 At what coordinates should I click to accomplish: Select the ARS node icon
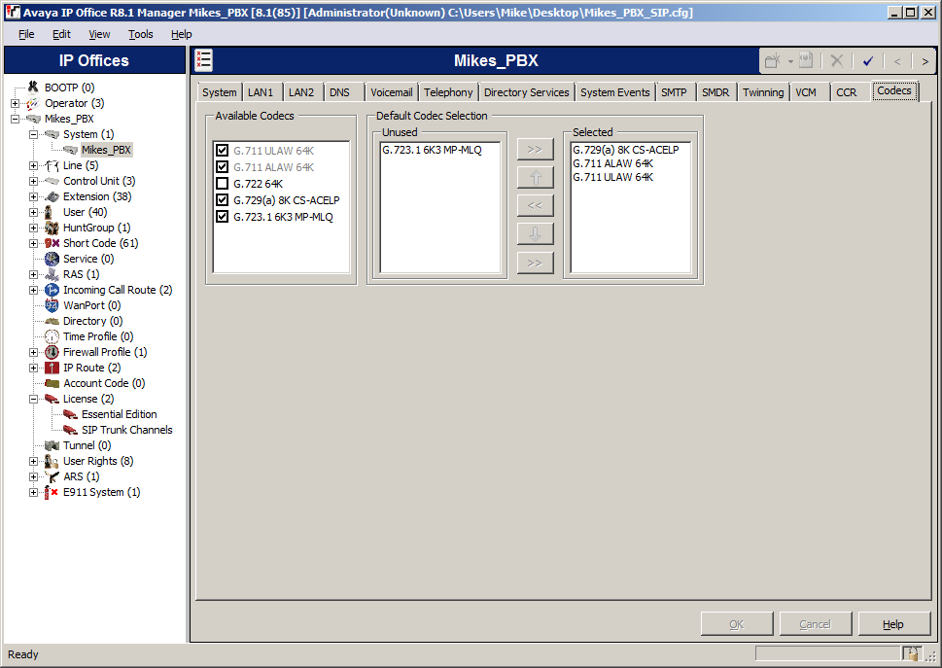(52, 476)
